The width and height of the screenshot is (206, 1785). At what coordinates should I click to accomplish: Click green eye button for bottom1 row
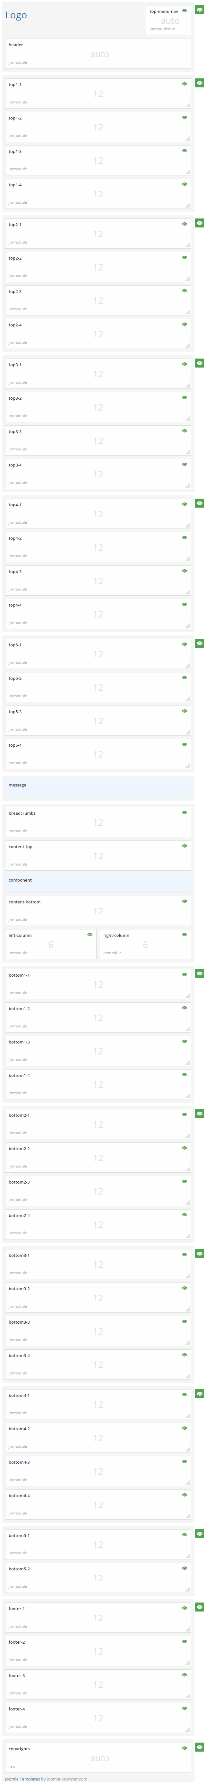(x=199, y=973)
